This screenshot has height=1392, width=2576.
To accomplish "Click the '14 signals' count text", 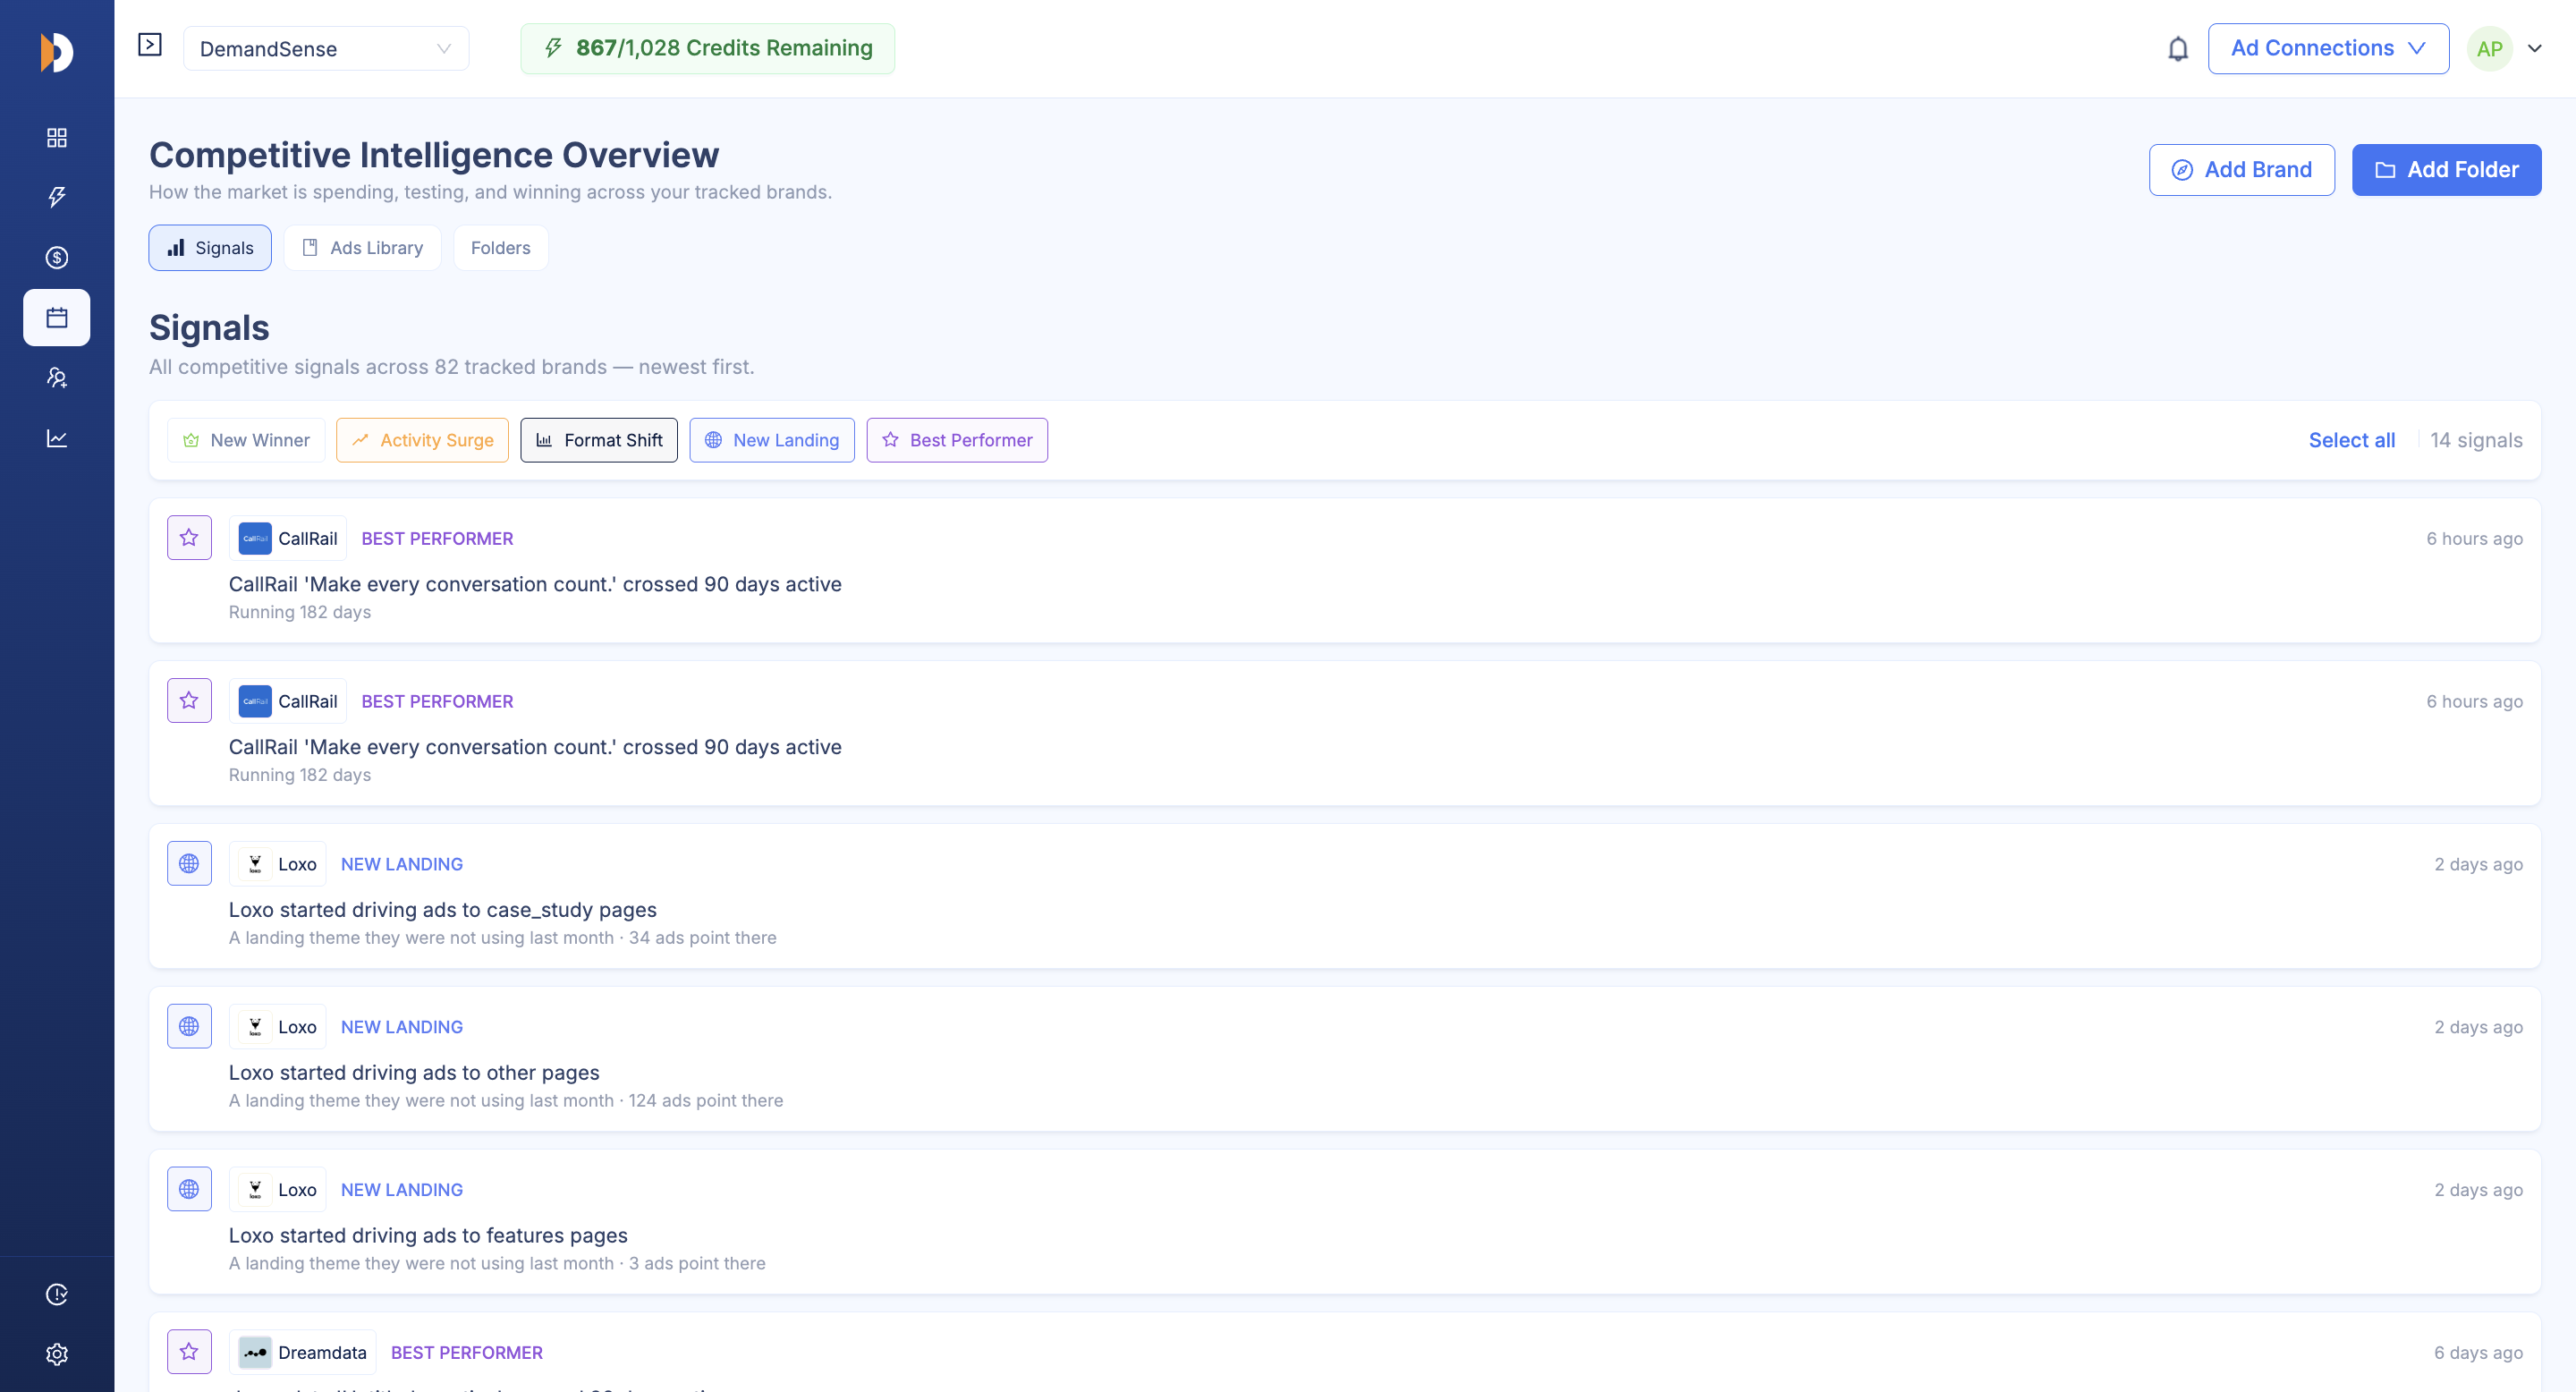I will click(x=2476, y=440).
